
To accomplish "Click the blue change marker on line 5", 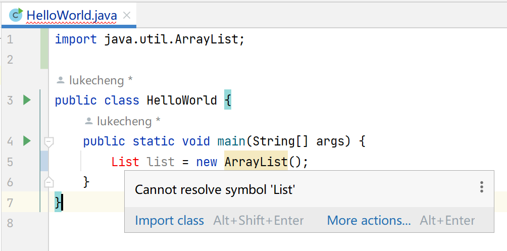I will pyautogui.click(x=44, y=162).
